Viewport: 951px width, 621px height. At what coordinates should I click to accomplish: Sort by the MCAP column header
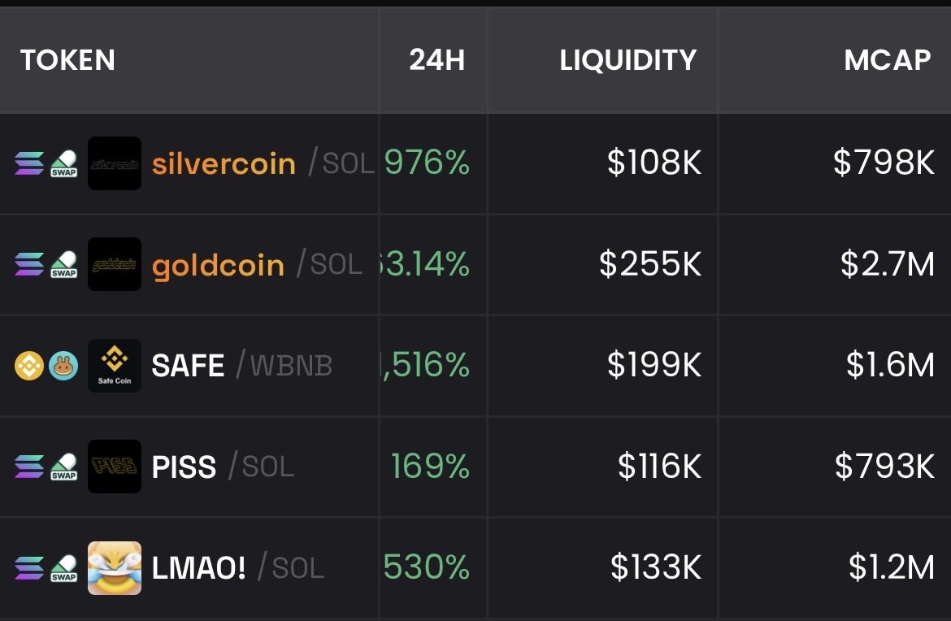[x=887, y=60]
